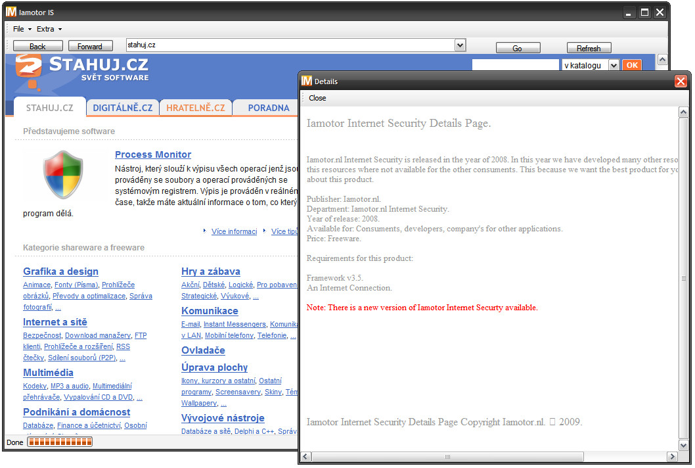This screenshot has height=468, width=695.
Task: Click the Details vertical scrollbar thumb
Action: click(683, 278)
